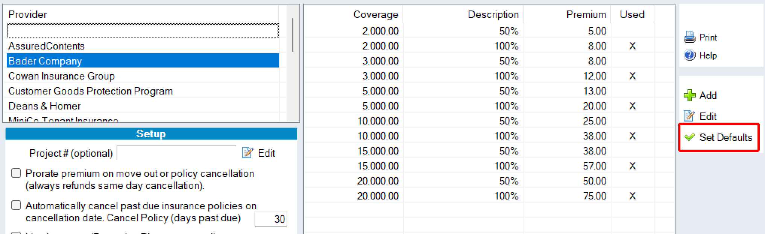Click the Add button label
Image resolution: width=765 pixels, height=234 pixels.
point(708,95)
